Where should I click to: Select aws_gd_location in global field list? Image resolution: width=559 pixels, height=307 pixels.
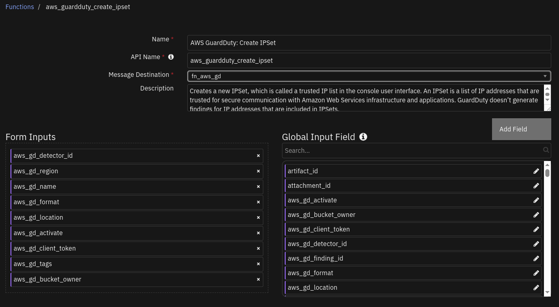click(413, 287)
